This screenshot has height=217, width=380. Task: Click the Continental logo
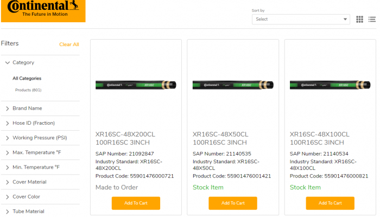click(43, 11)
